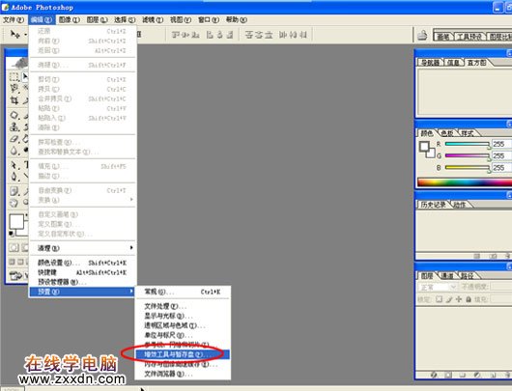Choose 单位与标尺 in submenu
The image size is (512, 391).
pyautogui.click(x=183, y=335)
